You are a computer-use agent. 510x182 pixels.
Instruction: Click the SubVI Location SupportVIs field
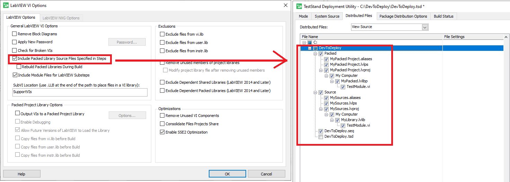click(80, 92)
